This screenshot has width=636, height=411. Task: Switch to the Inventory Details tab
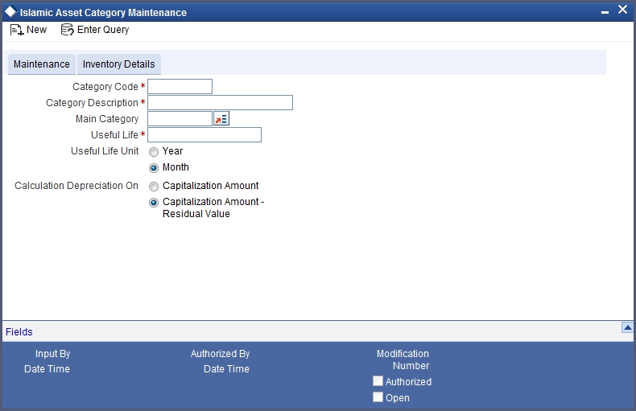119,64
